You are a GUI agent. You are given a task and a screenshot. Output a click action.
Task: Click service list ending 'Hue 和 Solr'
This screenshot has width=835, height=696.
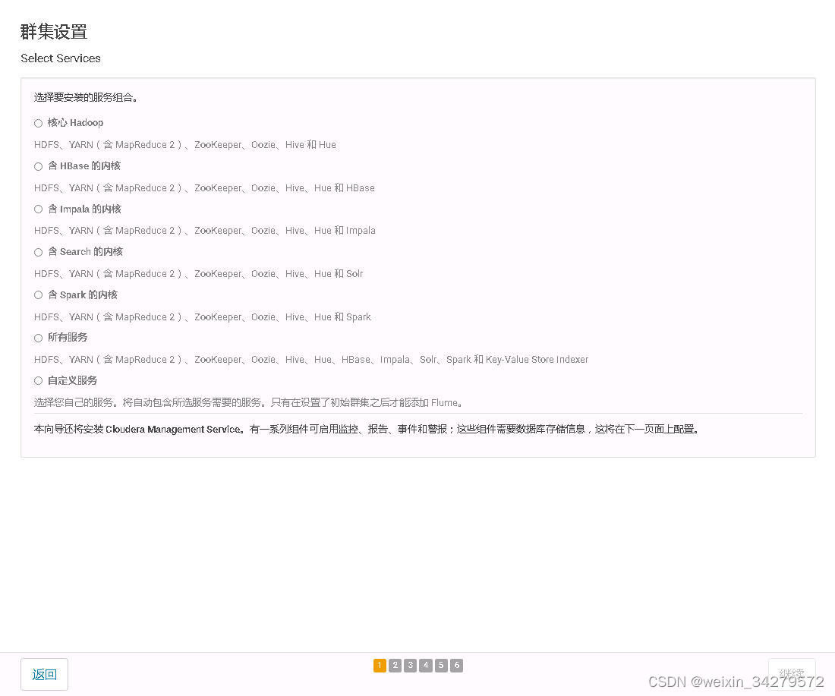(199, 273)
